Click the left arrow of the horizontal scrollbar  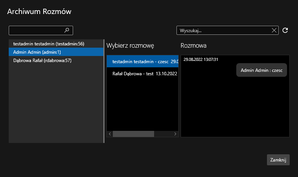[110, 134]
